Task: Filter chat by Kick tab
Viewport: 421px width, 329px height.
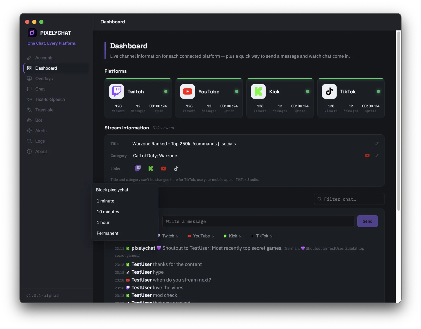Action: 232,236
